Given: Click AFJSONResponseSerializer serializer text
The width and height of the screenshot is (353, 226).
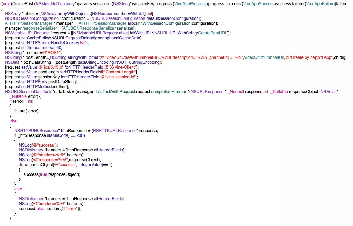Looking at the screenshot, I should pos(99,28).
